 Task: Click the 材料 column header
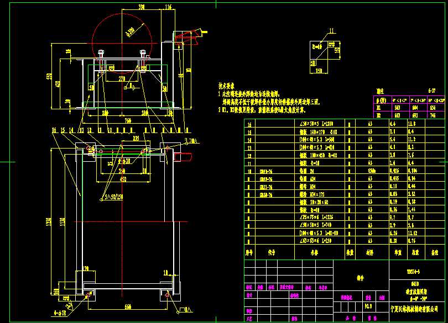[370, 252]
